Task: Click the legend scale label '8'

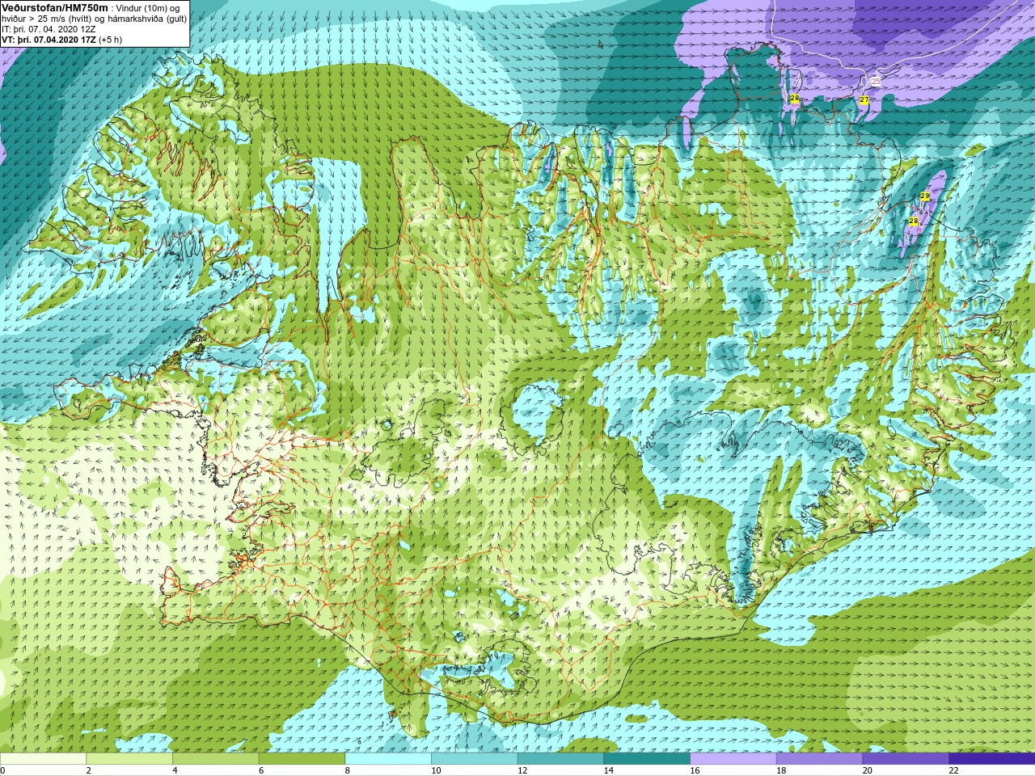Action: [x=347, y=770]
